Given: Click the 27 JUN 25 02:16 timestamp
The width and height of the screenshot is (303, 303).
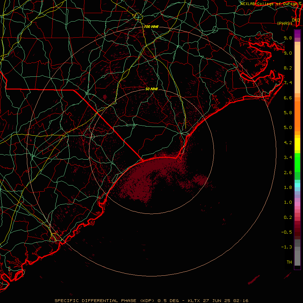Looking at the screenshot, I should 226,301.
